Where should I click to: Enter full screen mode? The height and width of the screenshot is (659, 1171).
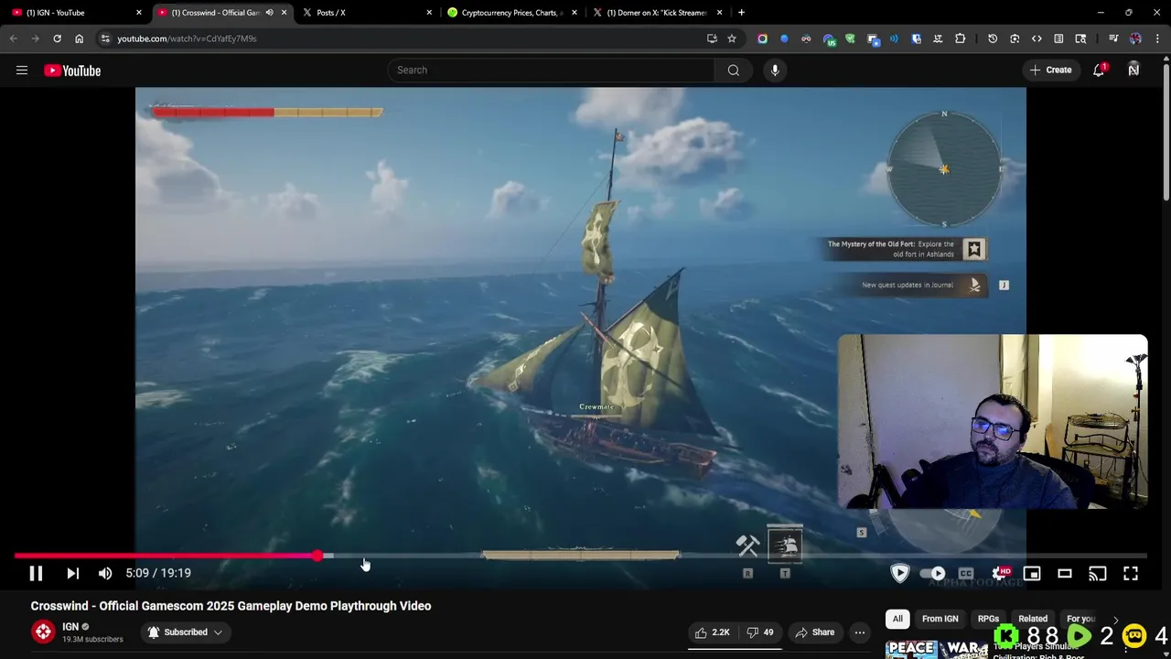[1131, 573]
